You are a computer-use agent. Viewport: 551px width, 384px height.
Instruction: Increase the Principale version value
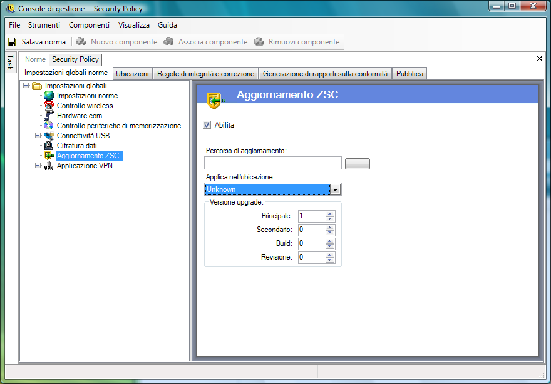tap(329, 213)
